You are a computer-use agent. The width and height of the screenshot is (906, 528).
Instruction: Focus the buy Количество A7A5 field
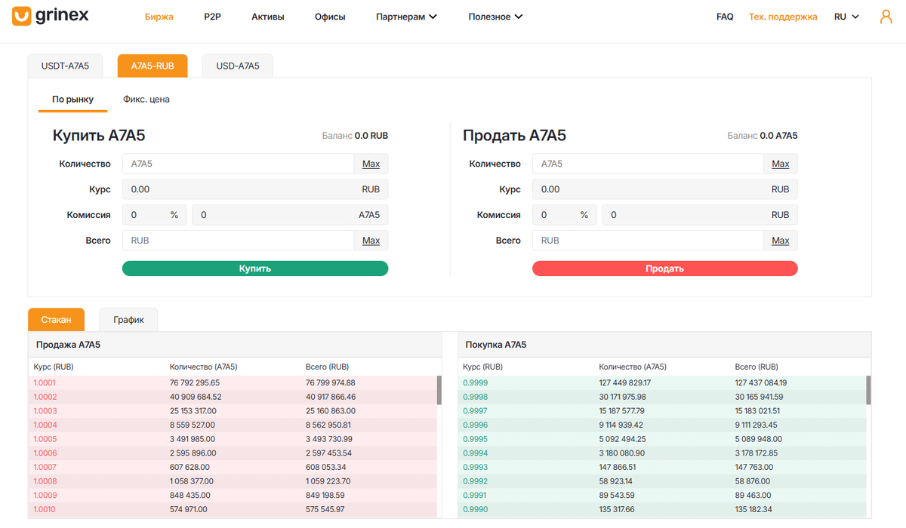tap(238, 164)
